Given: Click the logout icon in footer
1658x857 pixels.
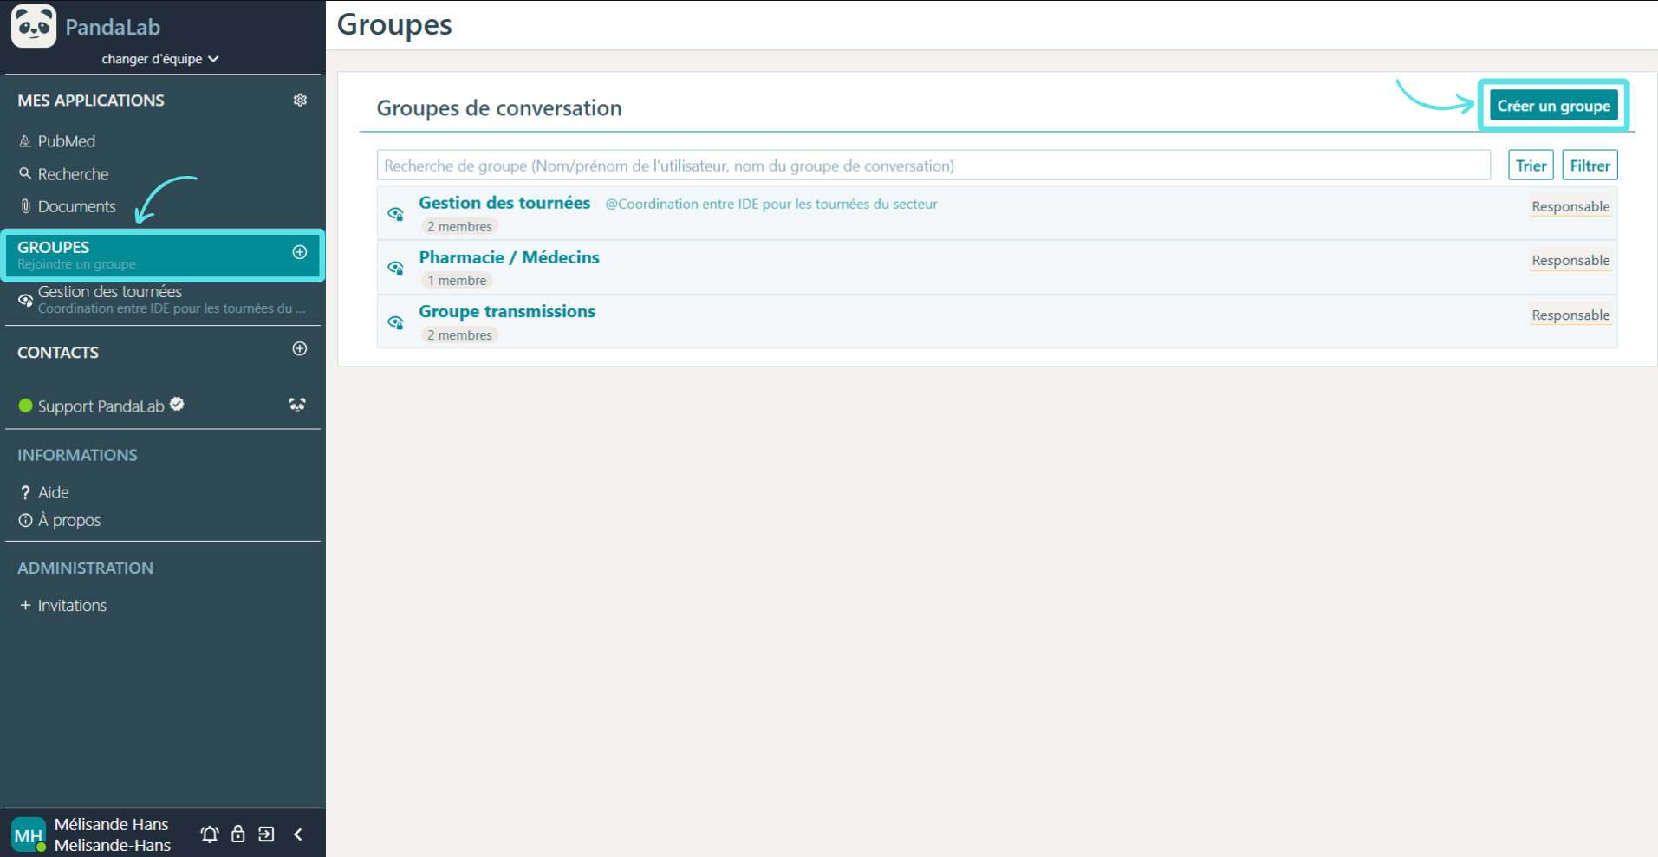Looking at the screenshot, I should pos(266,834).
